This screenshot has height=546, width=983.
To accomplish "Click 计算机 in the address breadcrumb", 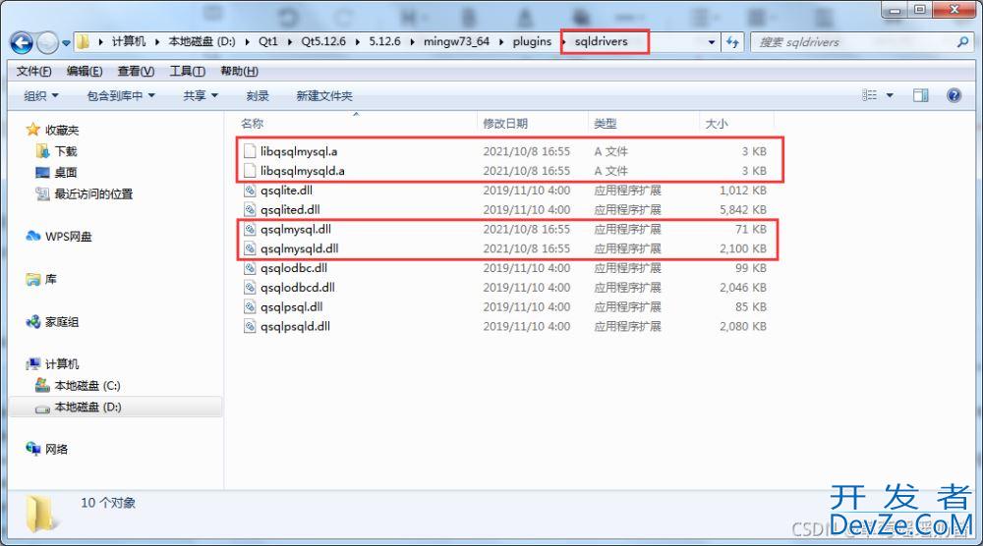I will click(129, 41).
